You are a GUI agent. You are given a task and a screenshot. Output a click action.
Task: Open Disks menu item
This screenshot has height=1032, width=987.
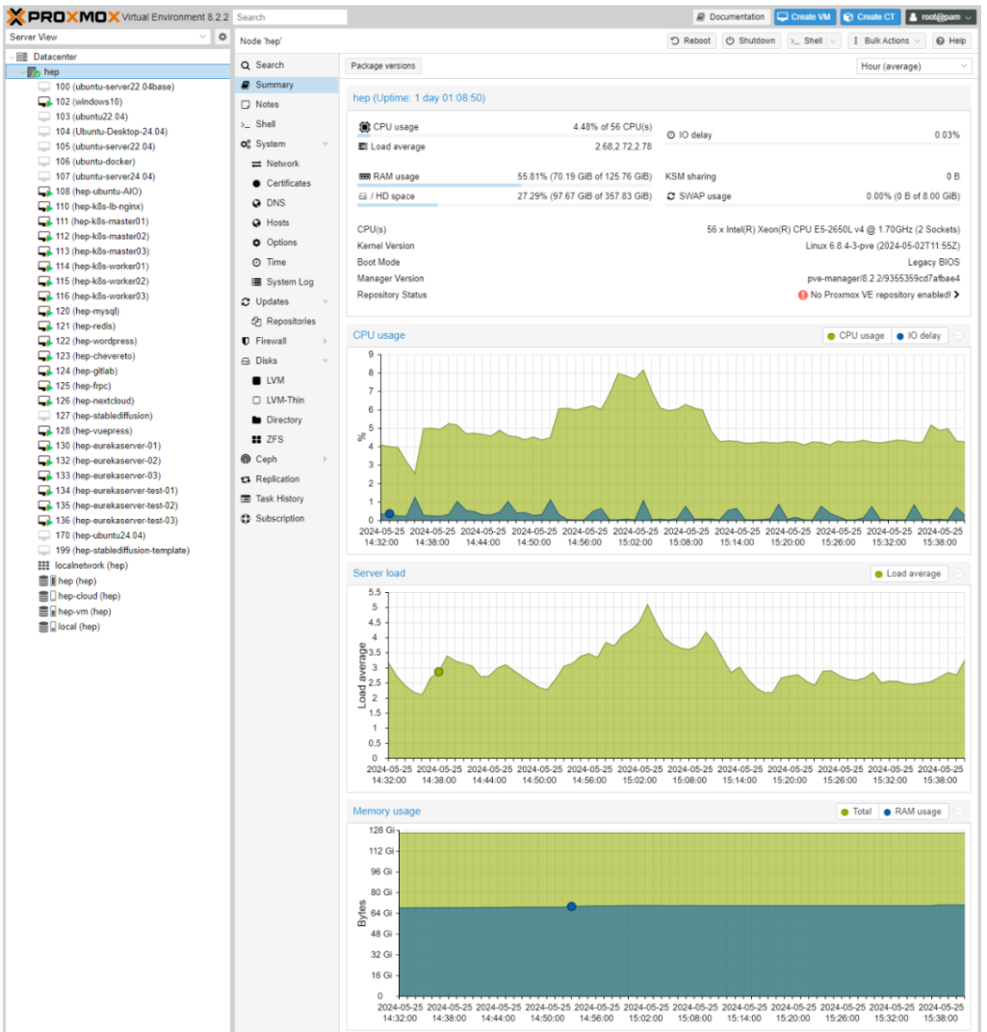pos(286,361)
